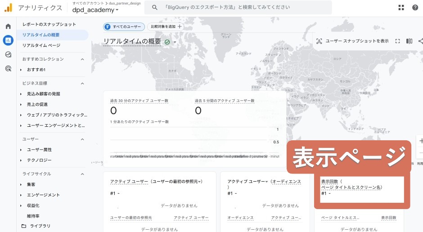Click the help question mark icon
423x232 pixels.
point(415,8)
